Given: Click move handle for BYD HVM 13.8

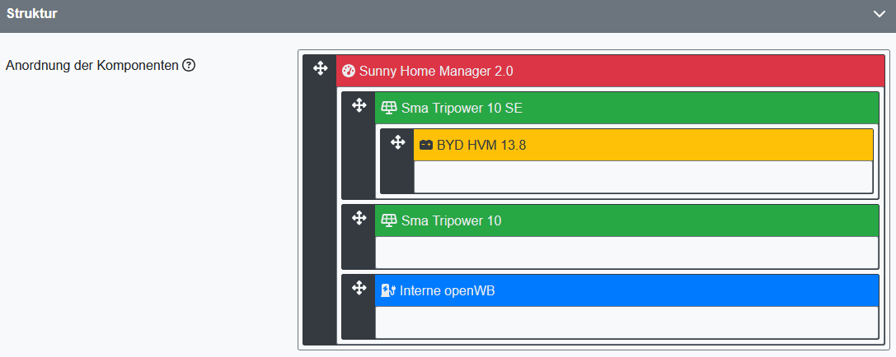Looking at the screenshot, I should 397,142.
